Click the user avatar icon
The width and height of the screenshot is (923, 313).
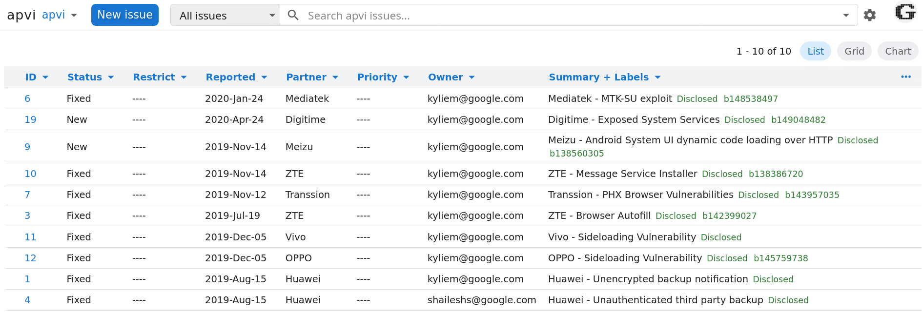click(905, 13)
